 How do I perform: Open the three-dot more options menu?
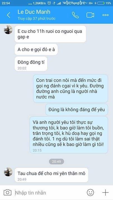[105, 15]
